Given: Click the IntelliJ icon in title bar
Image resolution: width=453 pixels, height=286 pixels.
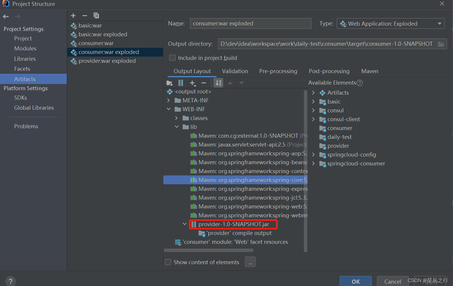Looking at the screenshot, I should point(6,4).
